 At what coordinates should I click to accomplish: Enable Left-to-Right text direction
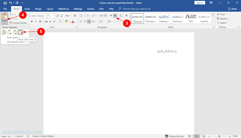[111, 16]
